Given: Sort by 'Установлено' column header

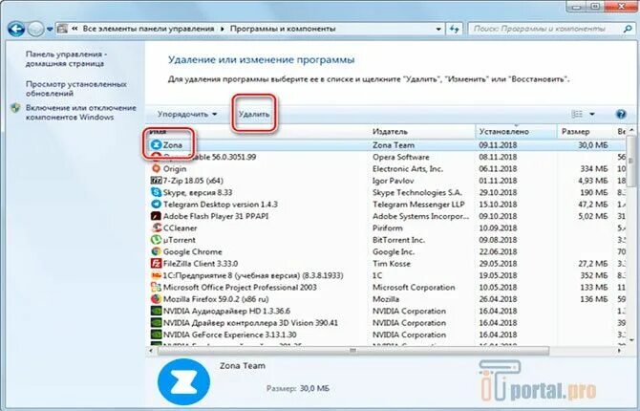Looking at the screenshot, I should pos(516,132).
